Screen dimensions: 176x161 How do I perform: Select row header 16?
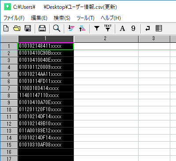point(9,152)
